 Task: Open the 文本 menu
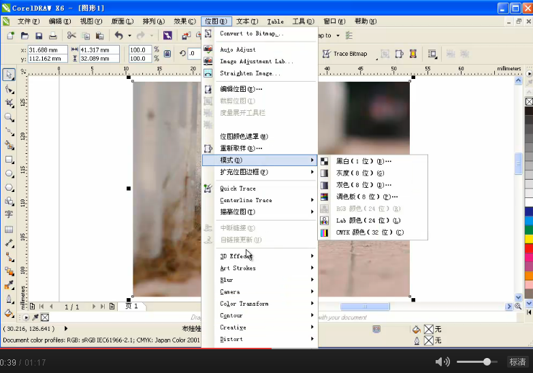247,21
